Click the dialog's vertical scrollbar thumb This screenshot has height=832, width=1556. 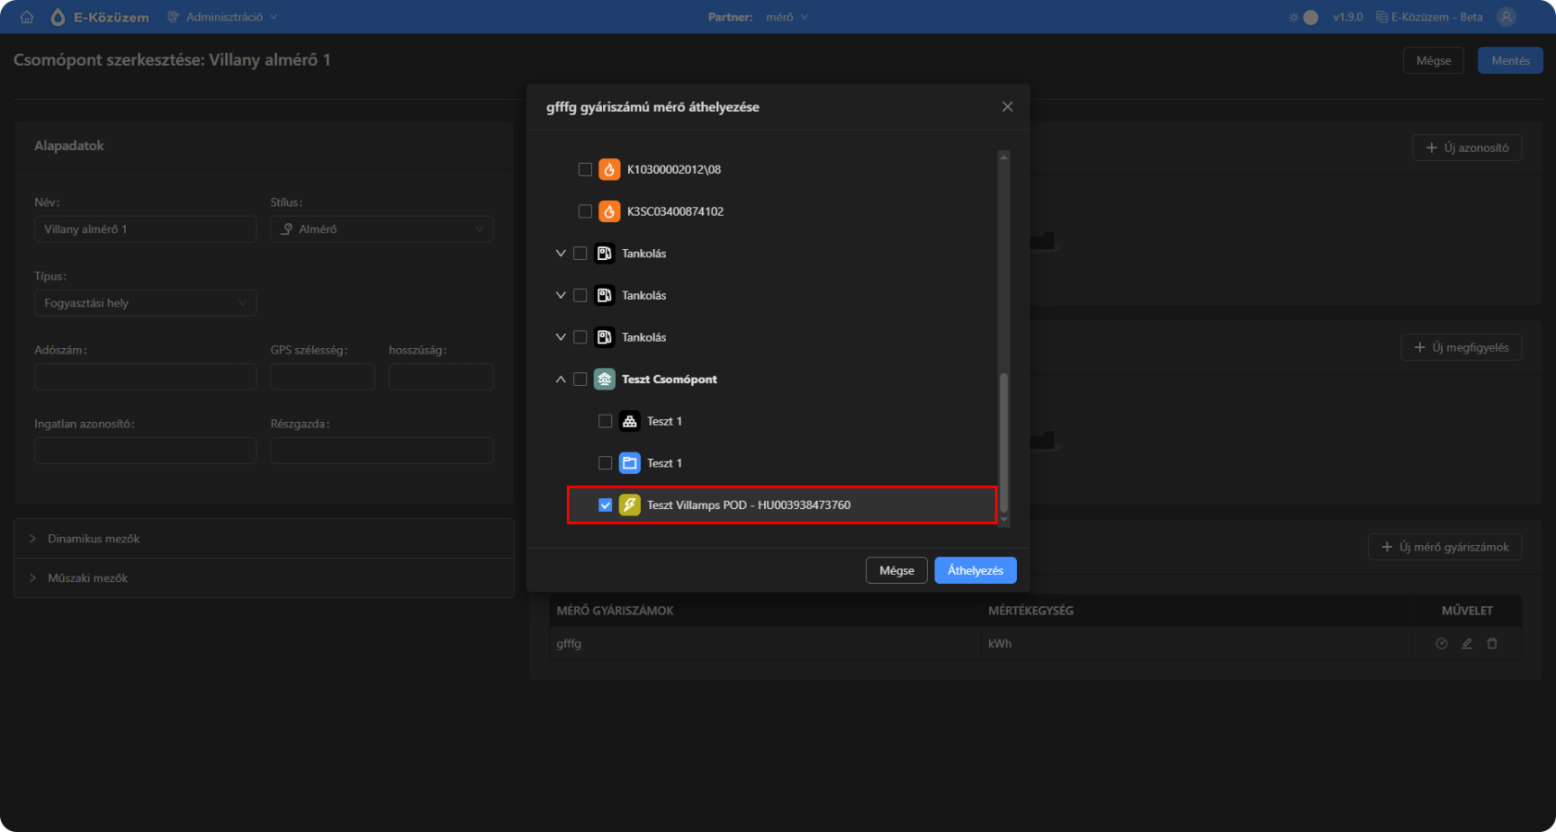(1003, 442)
